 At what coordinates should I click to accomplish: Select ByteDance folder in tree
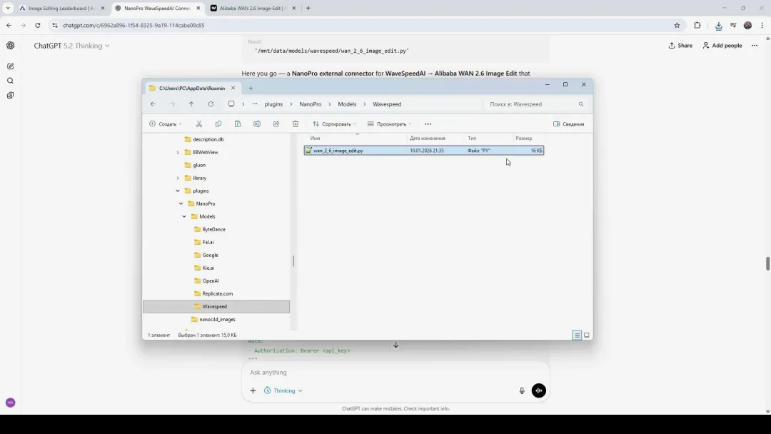(x=214, y=230)
